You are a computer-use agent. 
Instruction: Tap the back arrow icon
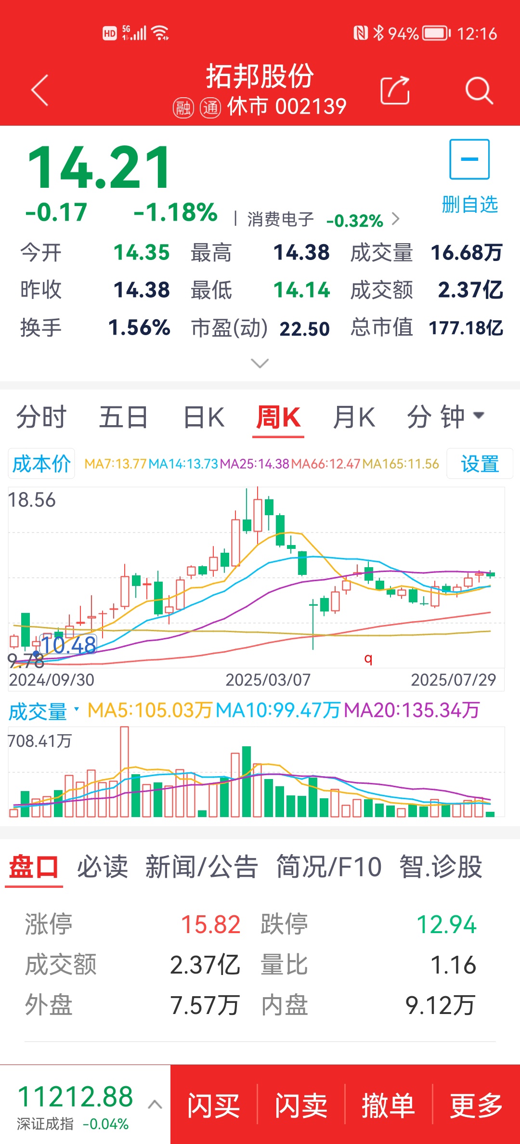click(40, 90)
